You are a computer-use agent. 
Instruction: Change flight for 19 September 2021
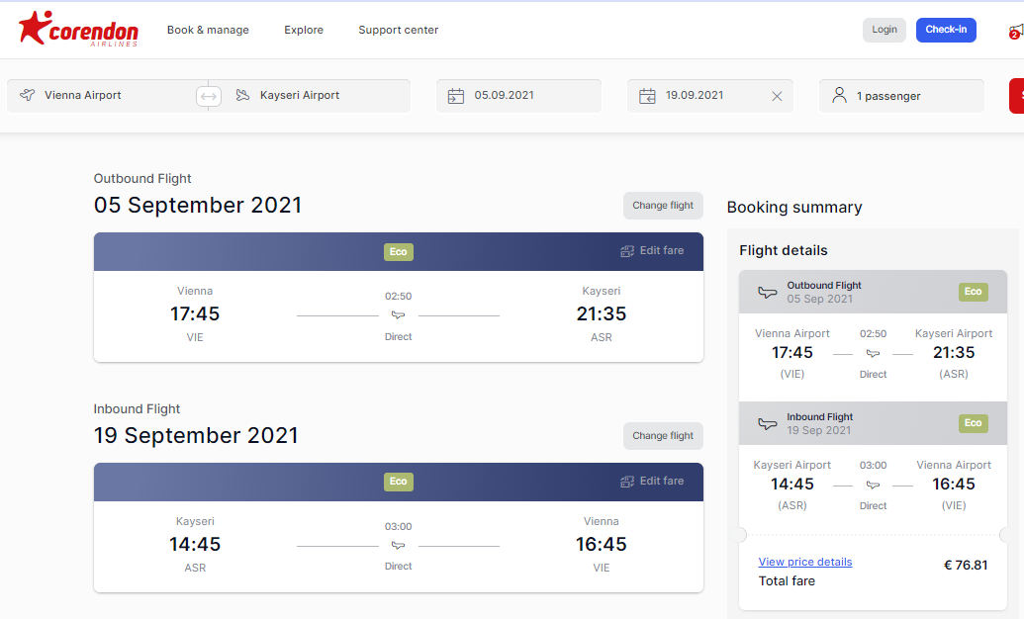pyautogui.click(x=663, y=435)
